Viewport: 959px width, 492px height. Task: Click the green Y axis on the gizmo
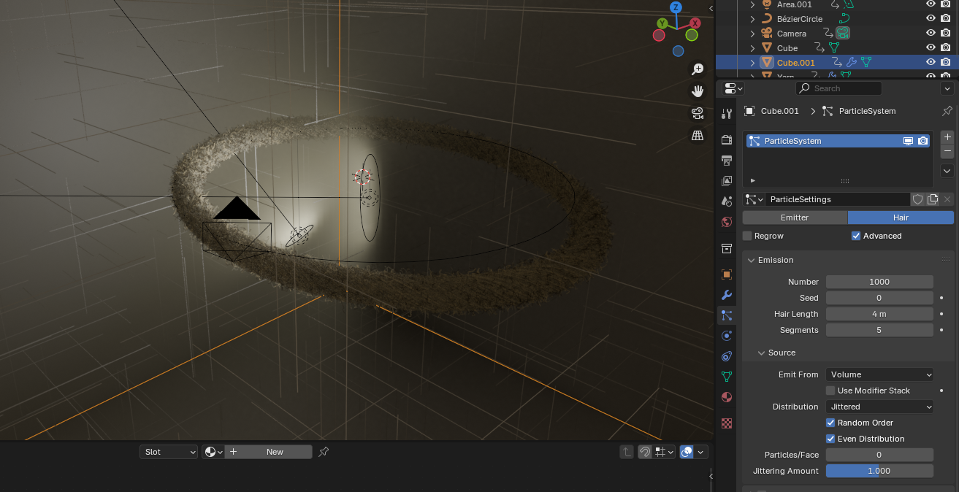(661, 24)
